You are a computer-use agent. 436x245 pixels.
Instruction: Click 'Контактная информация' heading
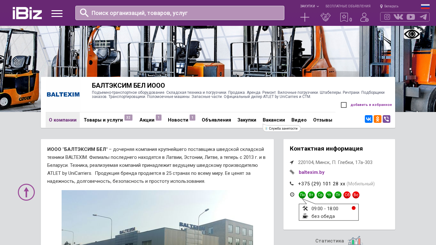326,149
